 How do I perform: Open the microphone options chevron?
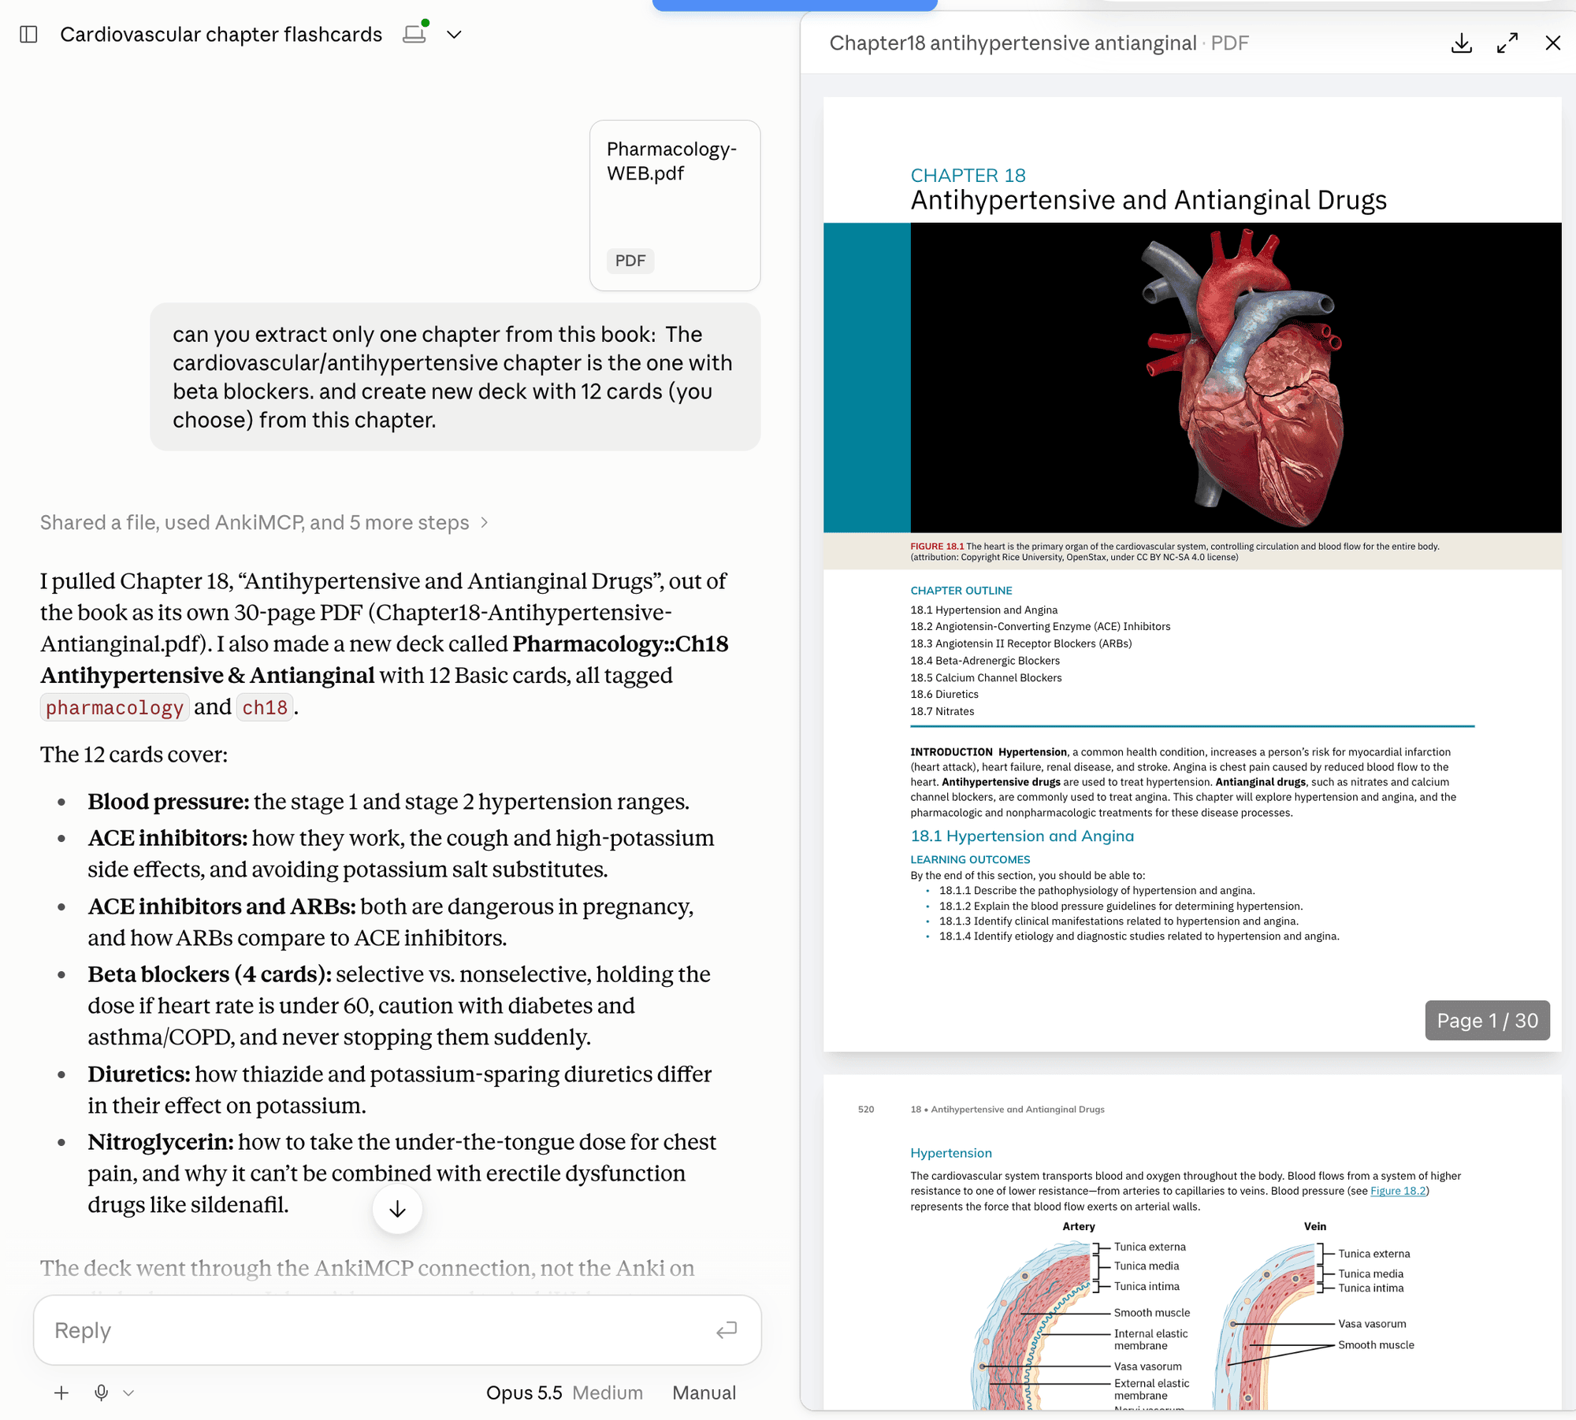click(128, 1393)
